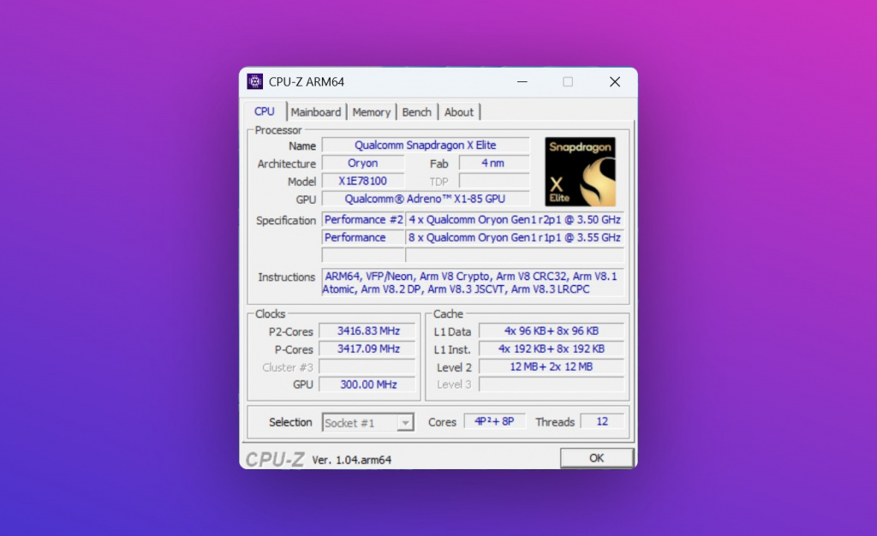Screen dimensions: 877x536
Task: Click the P2-Cores clock value
Action: pyautogui.click(x=367, y=331)
